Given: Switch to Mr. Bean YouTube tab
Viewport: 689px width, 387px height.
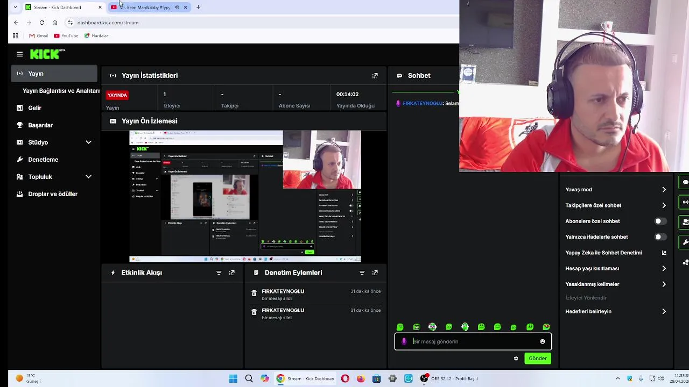Looking at the screenshot, I should pyautogui.click(x=150, y=8).
